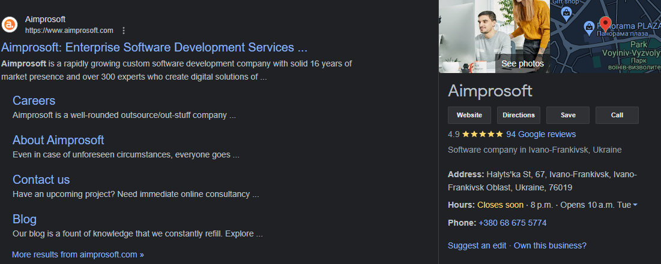The width and height of the screenshot is (661, 264).
Task: Open the three-dot menu beside aimprosoft.com URL
Action: pos(124,31)
